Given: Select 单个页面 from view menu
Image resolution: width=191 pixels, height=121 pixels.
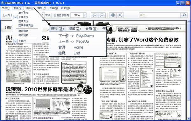Looking at the screenshot, I should 23,13.
